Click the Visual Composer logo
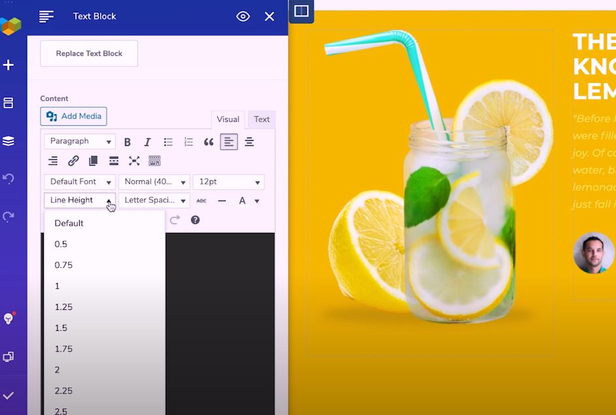Screen dimensions: 616x415 coord(10,26)
